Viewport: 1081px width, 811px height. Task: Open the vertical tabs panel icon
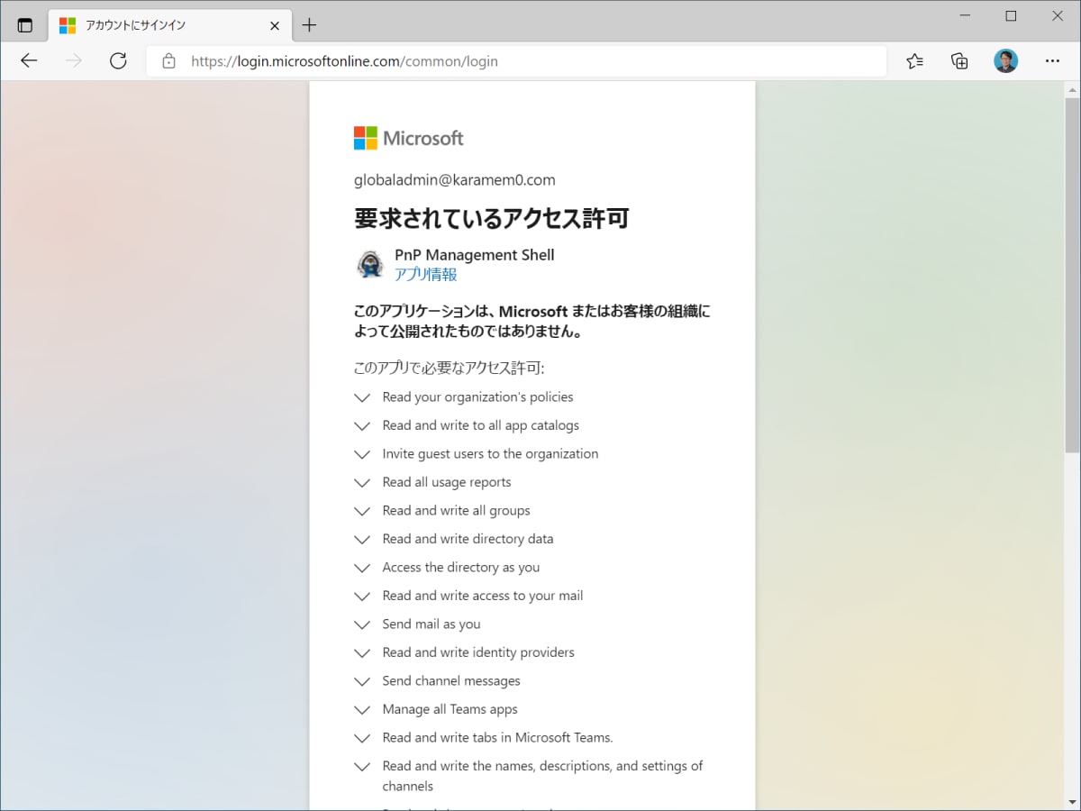click(25, 25)
